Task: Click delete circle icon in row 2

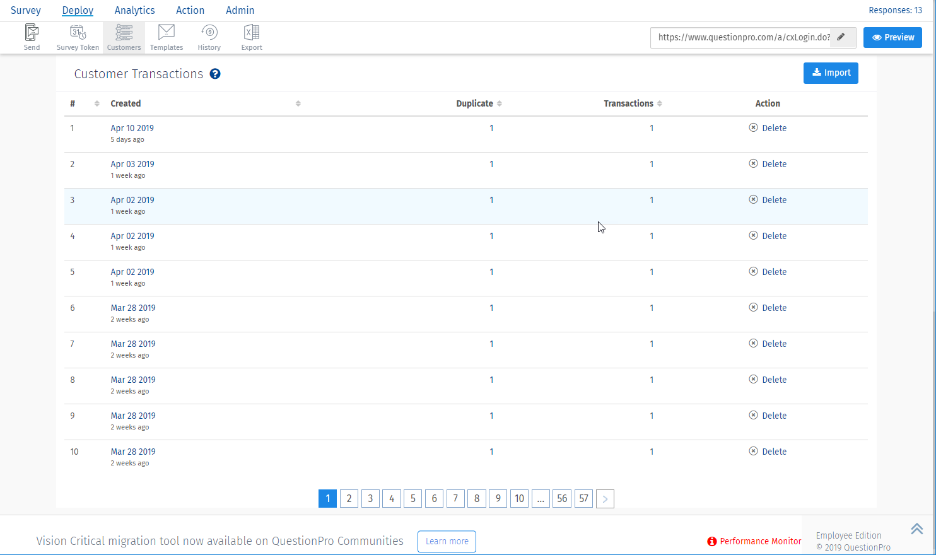Action: coord(753,163)
